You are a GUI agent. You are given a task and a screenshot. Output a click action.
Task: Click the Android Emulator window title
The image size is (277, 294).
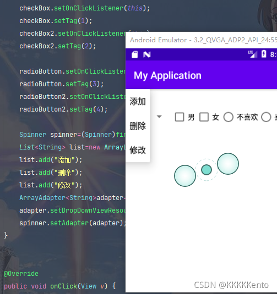click(203, 40)
